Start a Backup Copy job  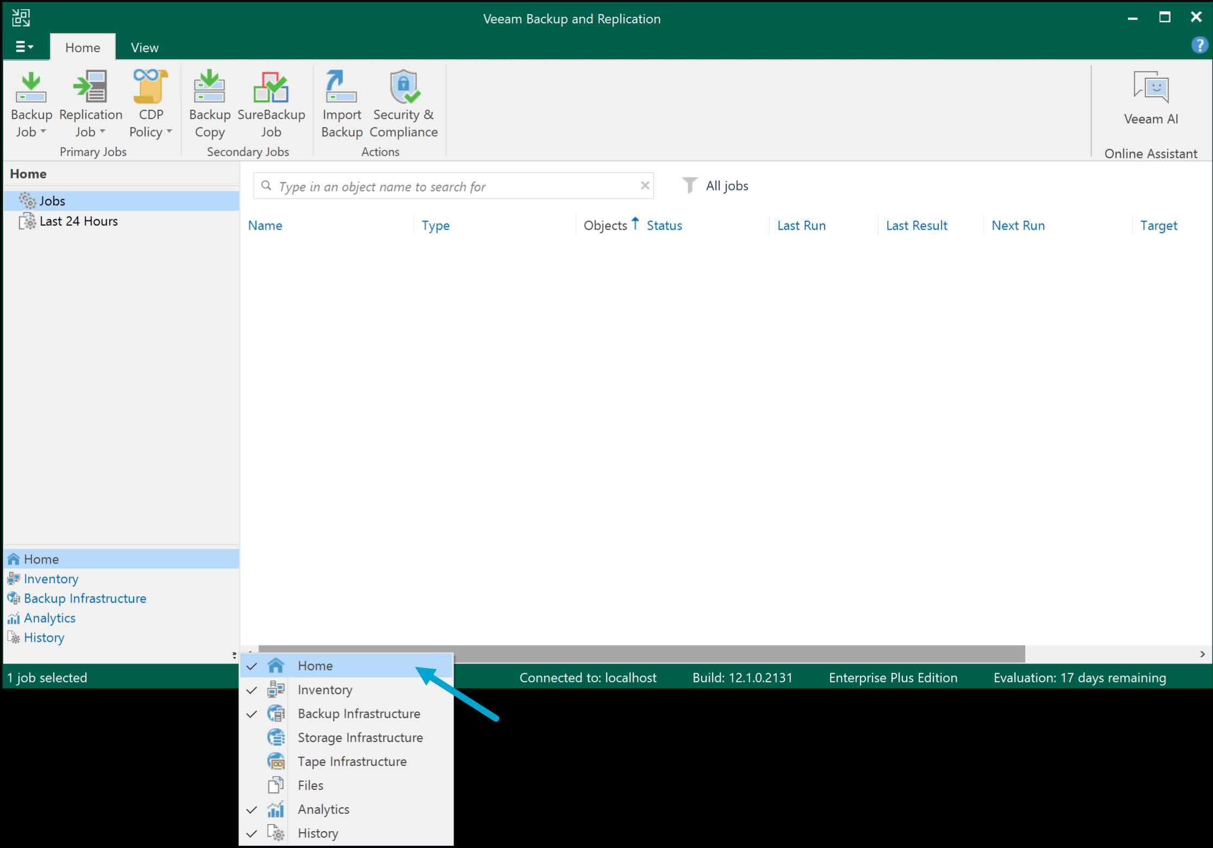pos(209,103)
